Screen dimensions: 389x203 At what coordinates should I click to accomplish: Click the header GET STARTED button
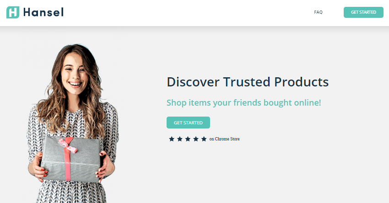coord(363,12)
